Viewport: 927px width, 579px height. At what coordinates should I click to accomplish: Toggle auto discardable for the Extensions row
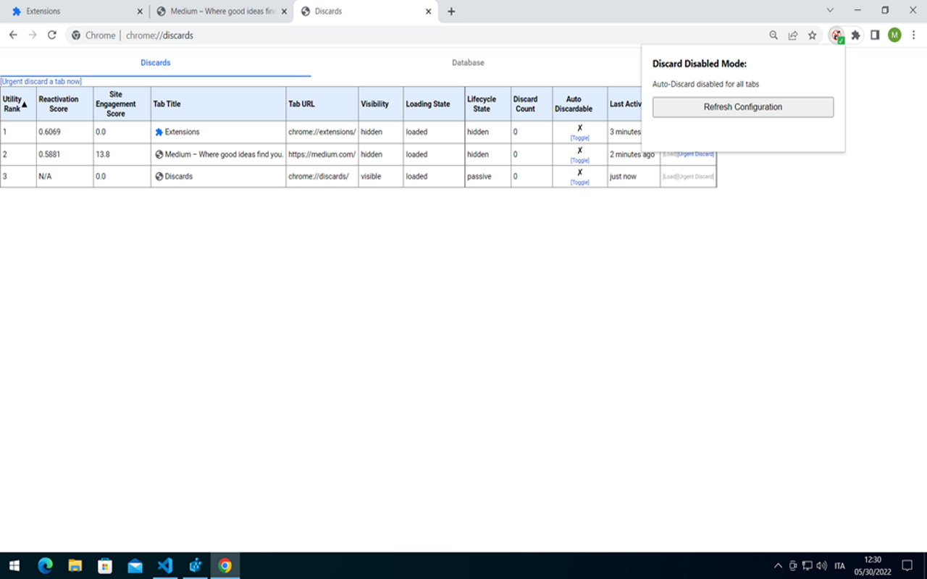click(x=579, y=138)
